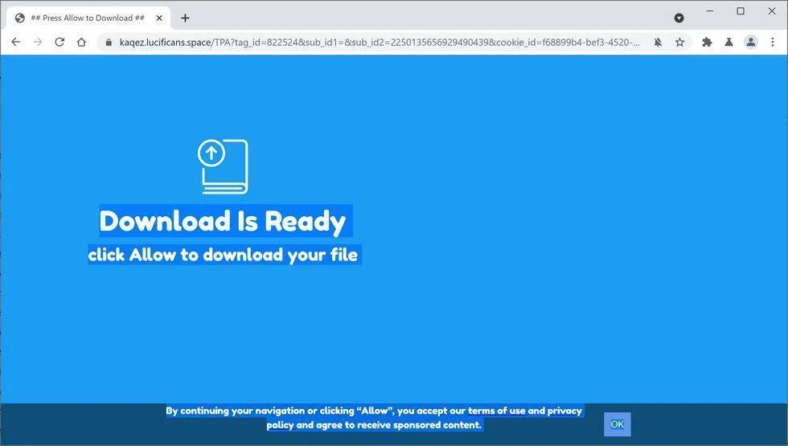Select the '## Press Allow to Download ##' tab
788x446 pixels.
click(x=89, y=18)
